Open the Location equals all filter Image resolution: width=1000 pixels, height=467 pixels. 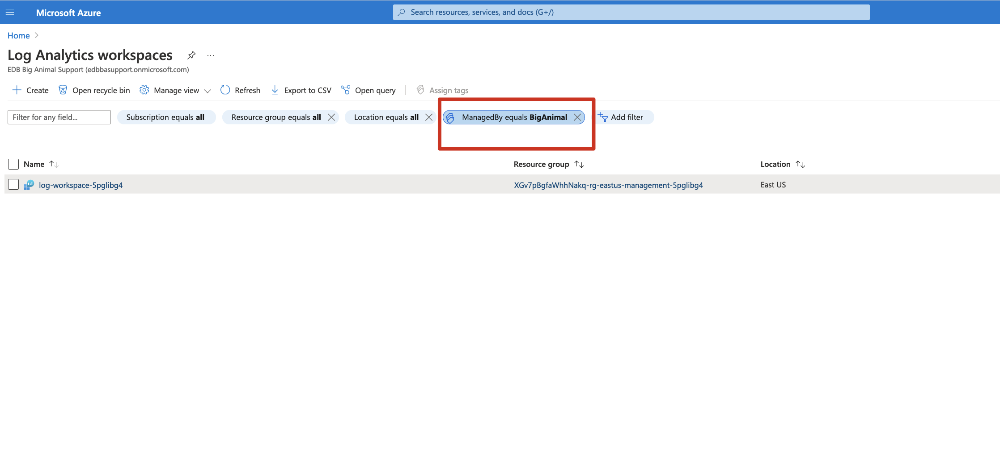point(386,117)
